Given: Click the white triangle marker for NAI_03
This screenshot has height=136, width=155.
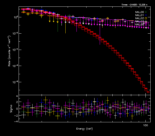Looking at the screenshot, I should (146, 21).
